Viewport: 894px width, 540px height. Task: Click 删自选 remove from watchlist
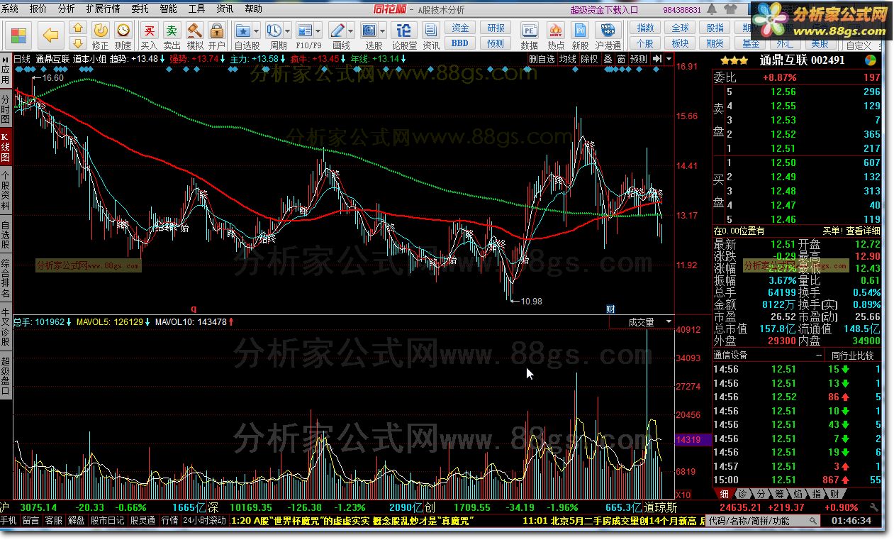542,59
